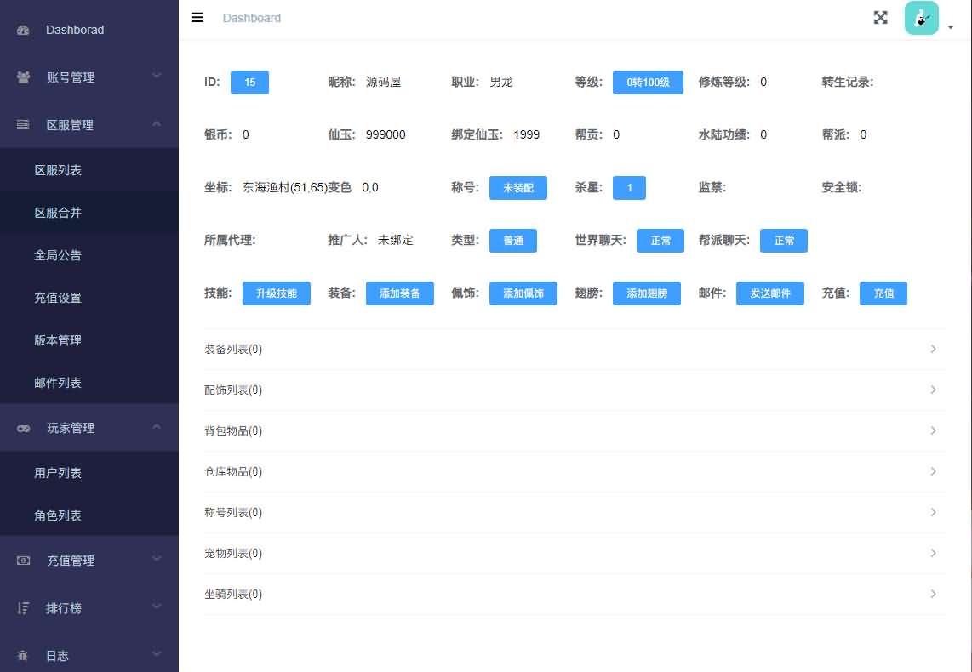
Task: Click the Dashborad gauge icon in sidebar
Action: tap(23, 30)
